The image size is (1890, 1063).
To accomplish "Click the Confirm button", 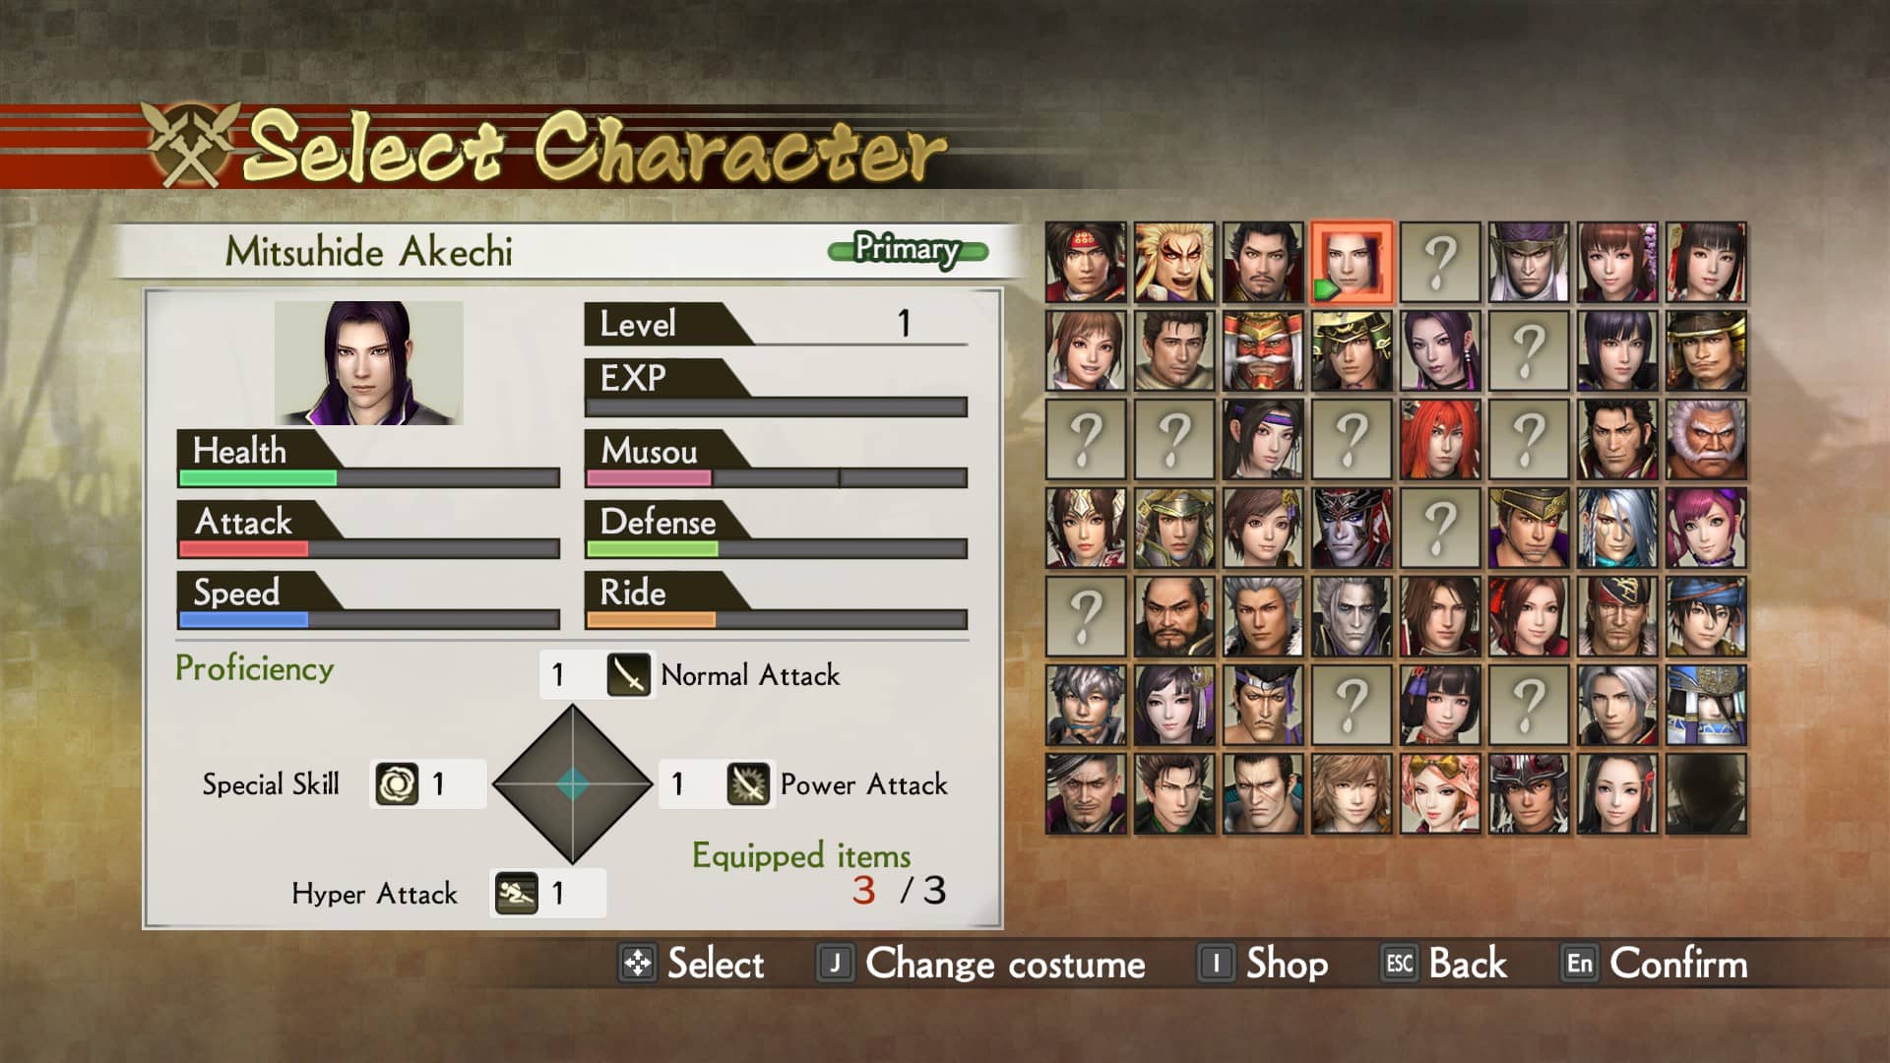I will pyautogui.click(x=1656, y=963).
